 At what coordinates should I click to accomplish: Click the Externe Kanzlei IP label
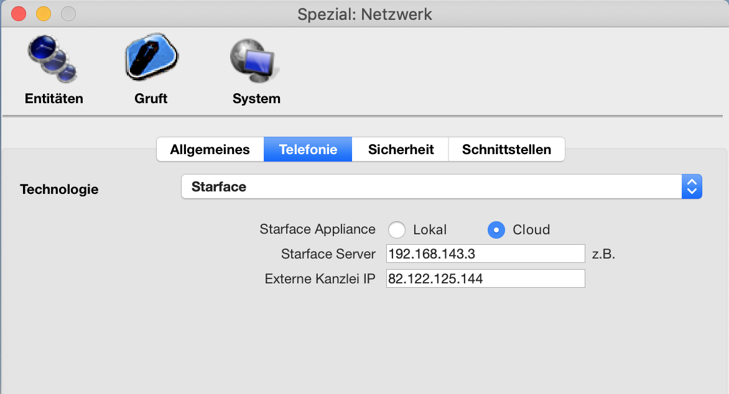click(320, 278)
